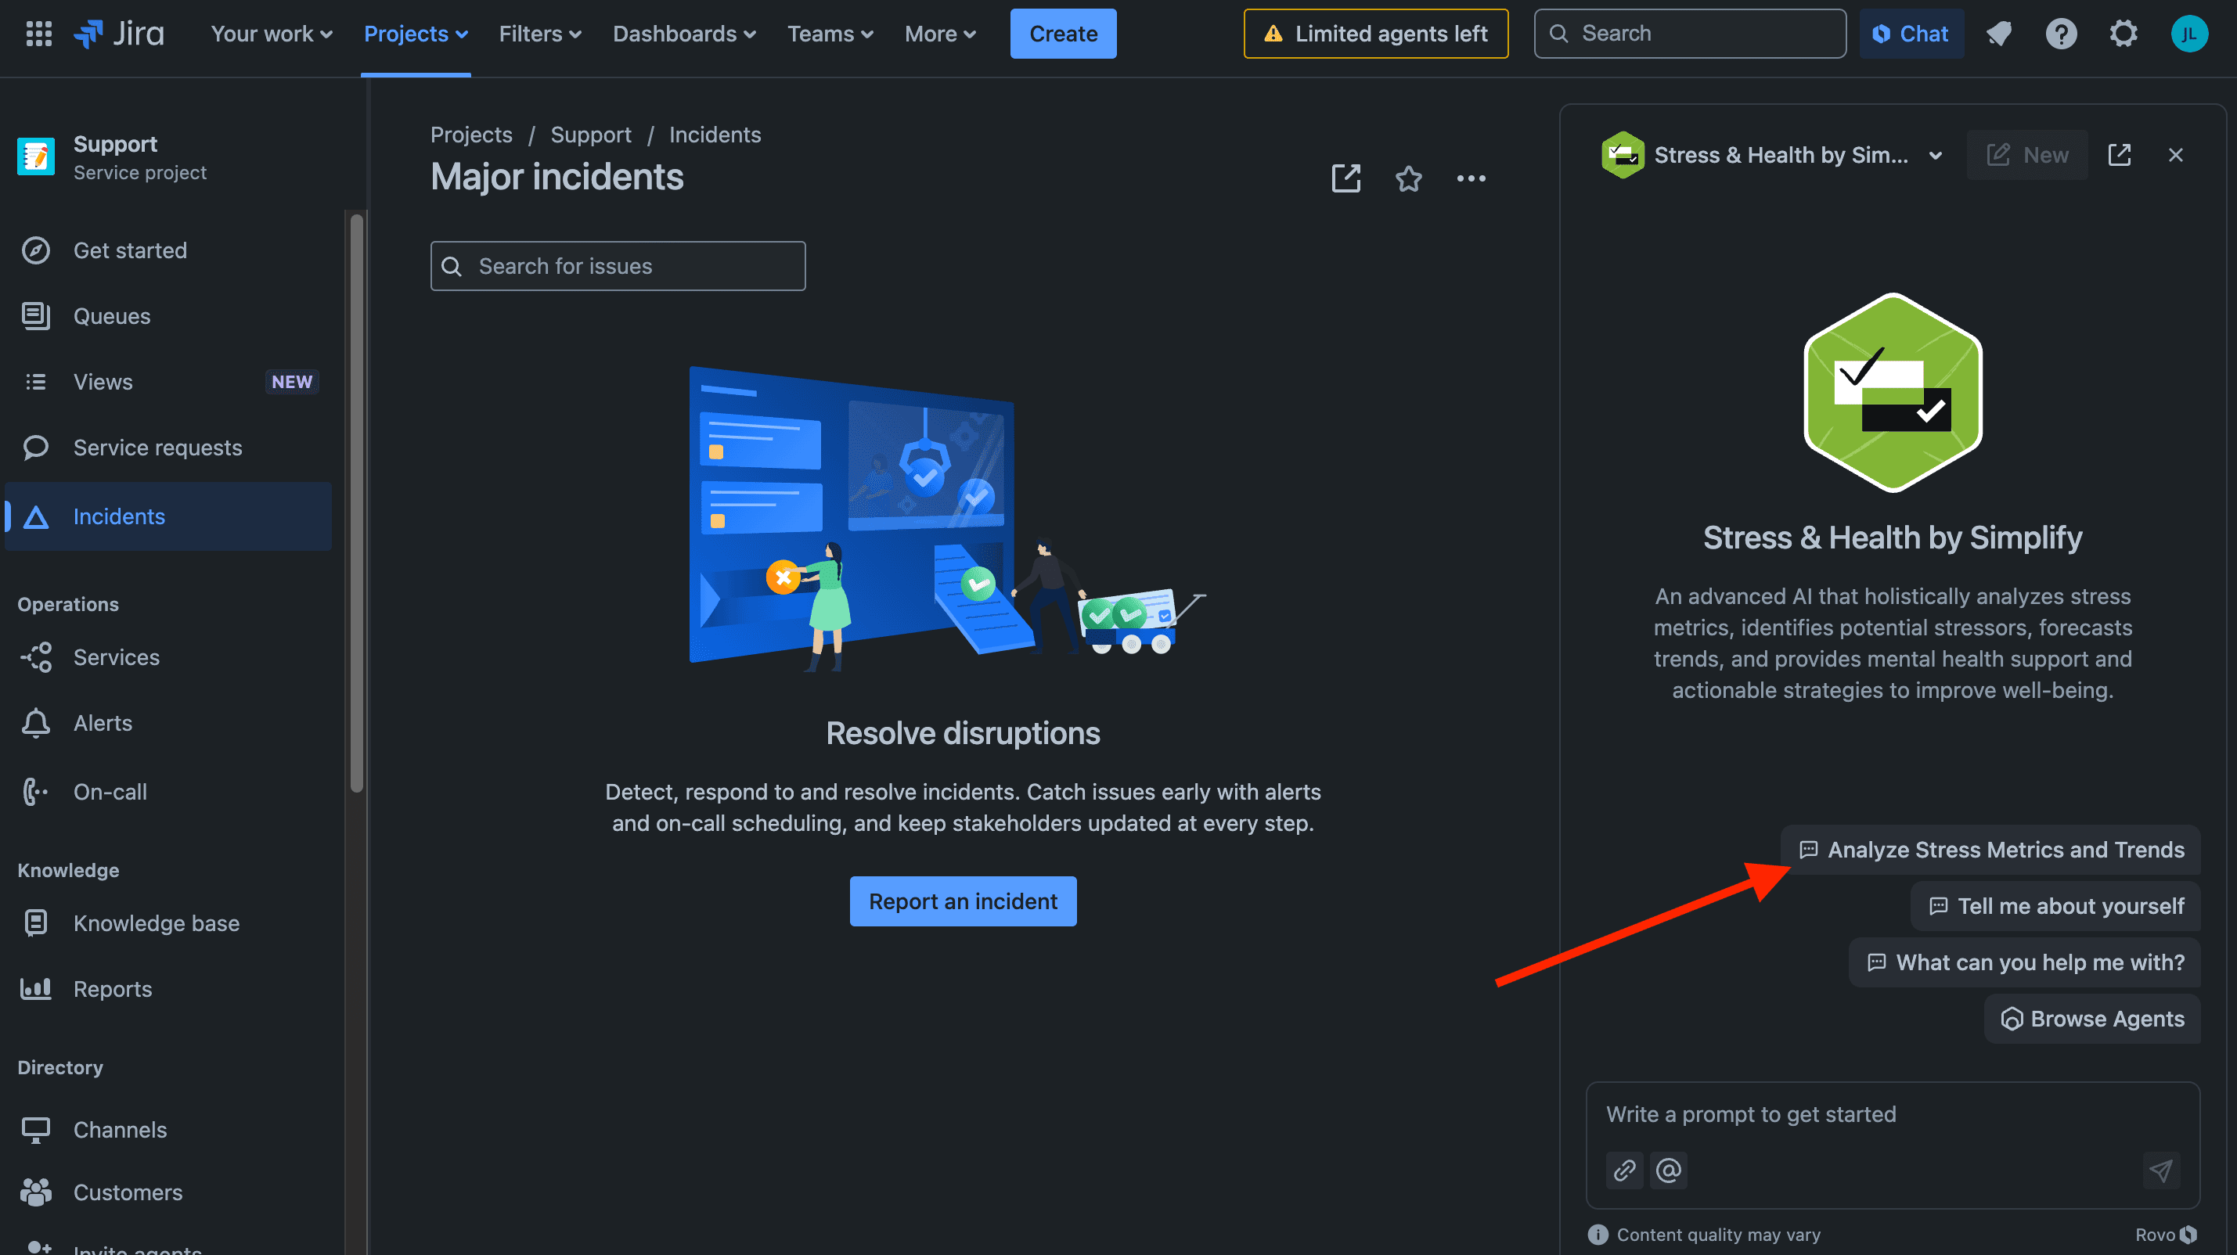2237x1255 pixels.
Task: Open Get started in the sidebar
Action: click(168, 251)
